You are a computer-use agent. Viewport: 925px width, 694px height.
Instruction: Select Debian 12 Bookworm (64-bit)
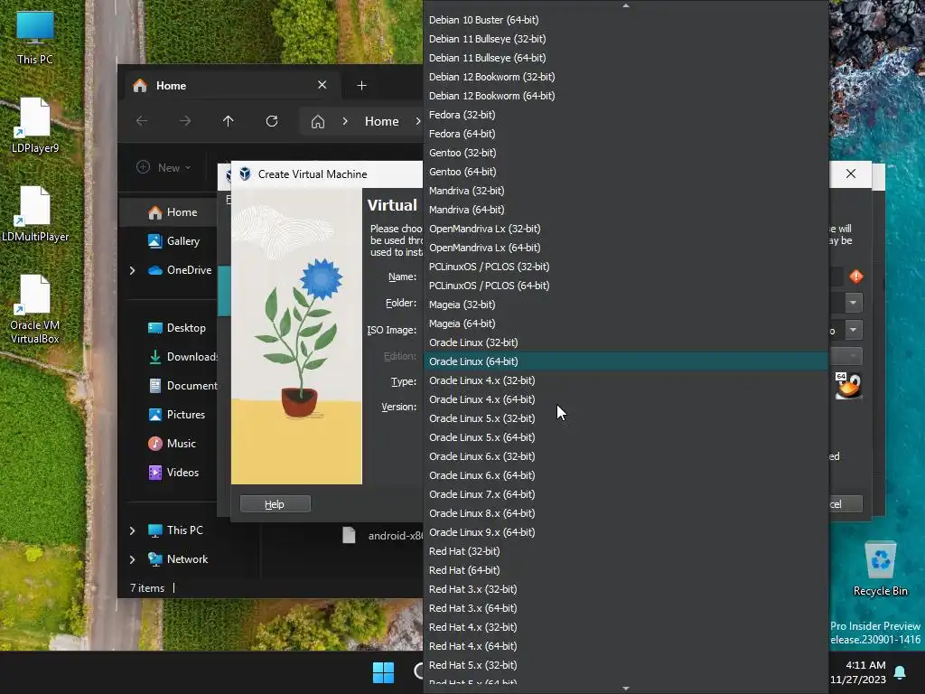[625, 96]
